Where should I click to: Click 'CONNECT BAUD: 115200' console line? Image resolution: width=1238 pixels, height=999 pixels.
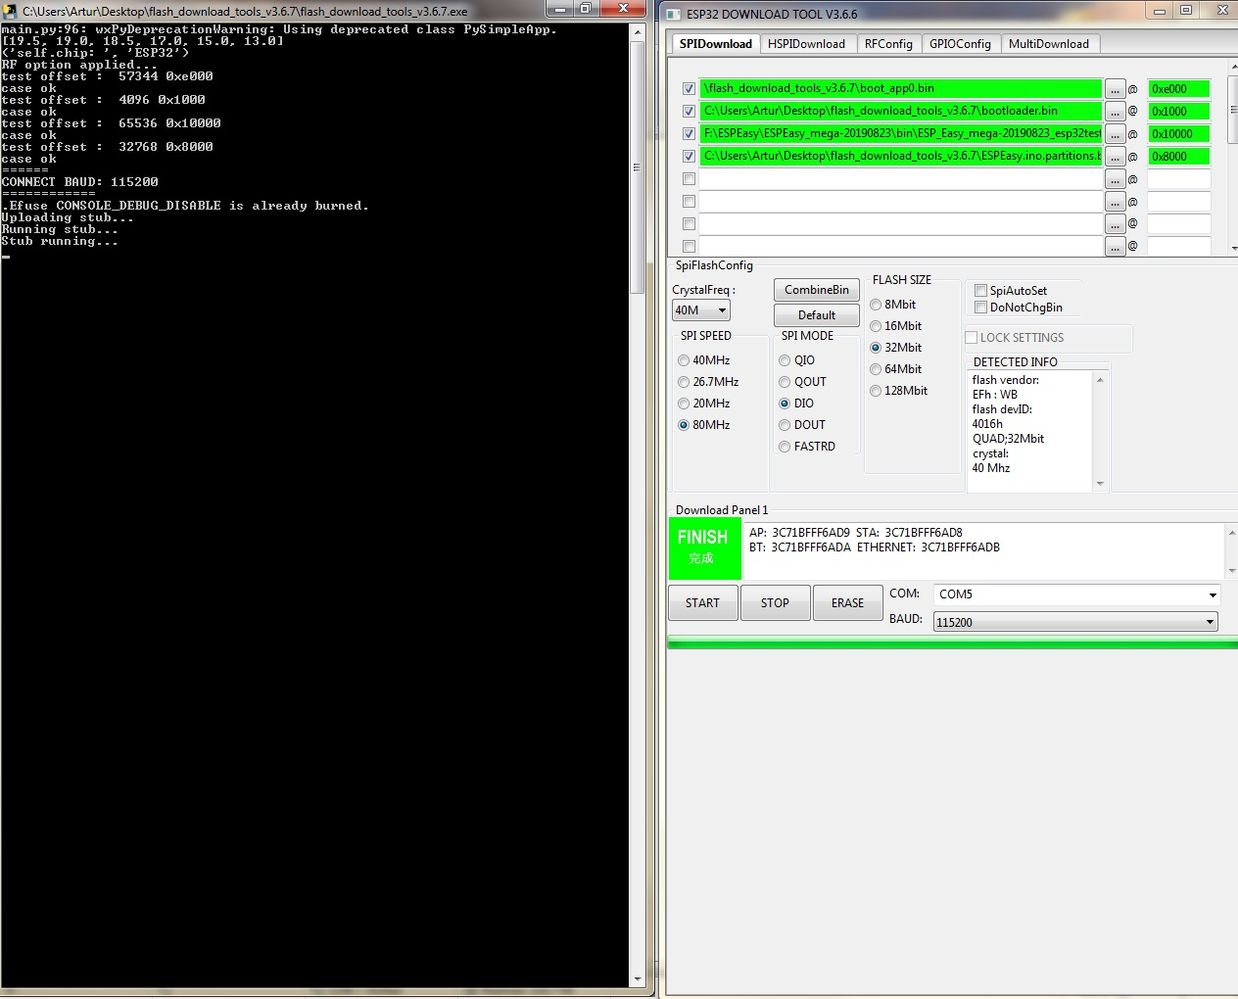click(80, 182)
